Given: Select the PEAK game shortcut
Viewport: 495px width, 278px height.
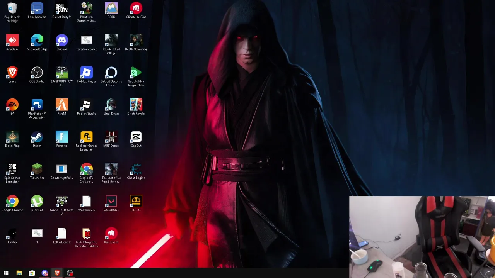Looking at the screenshot, I should tap(111, 8).
